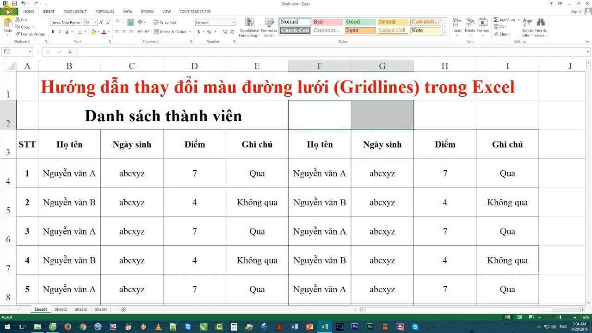Screen dimensions: 592x333
Task: Toggle Align Left for text
Action: click(x=117, y=32)
